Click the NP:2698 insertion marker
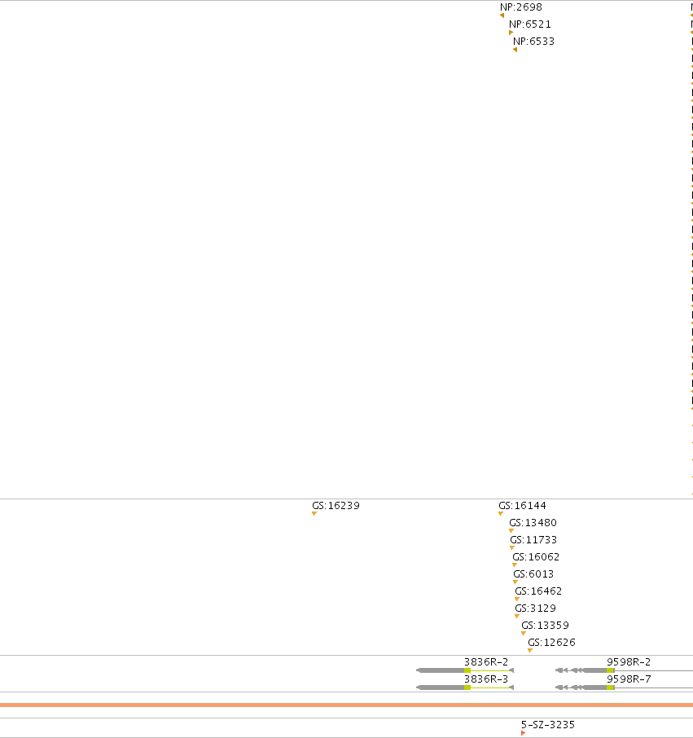Screen dimensions: 693x738 pyautogui.click(x=502, y=15)
